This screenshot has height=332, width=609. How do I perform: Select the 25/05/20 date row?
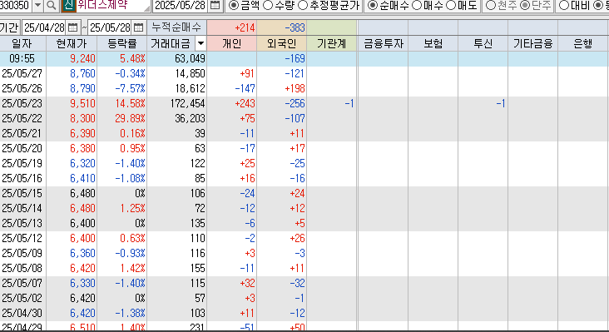[304, 148]
